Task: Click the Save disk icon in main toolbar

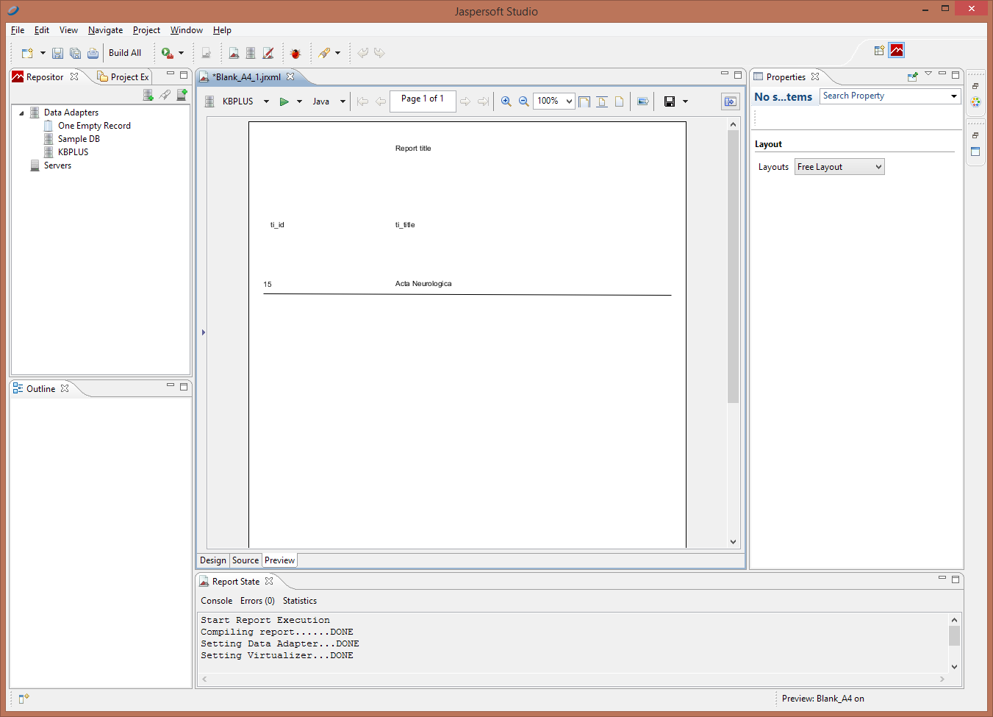Action: pyautogui.click(x=57, y=53)
